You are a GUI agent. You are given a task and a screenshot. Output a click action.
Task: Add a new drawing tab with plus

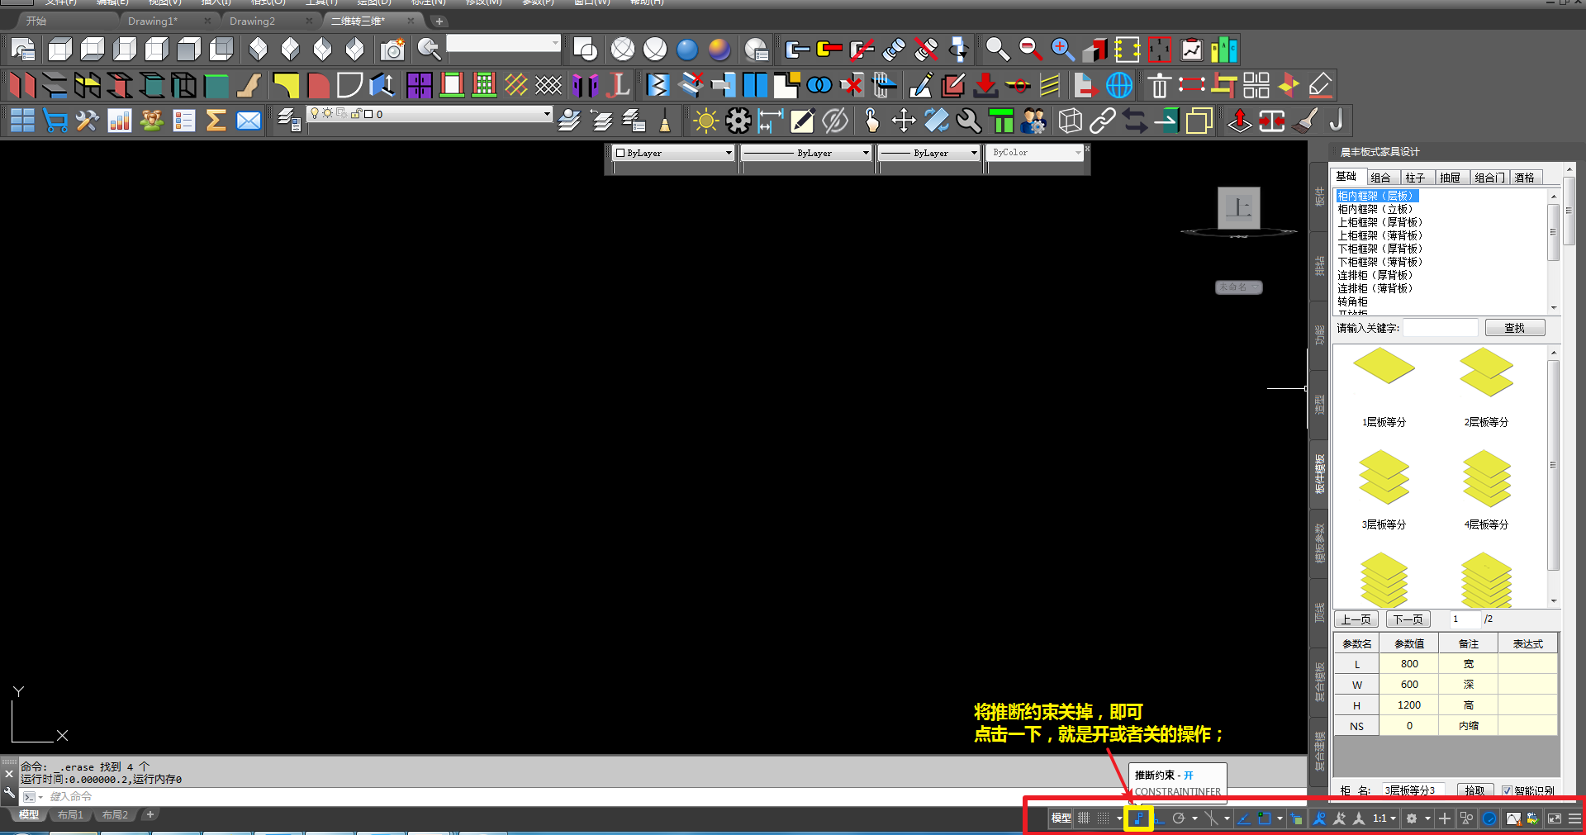pyautogui.click(x=439, y=21)
